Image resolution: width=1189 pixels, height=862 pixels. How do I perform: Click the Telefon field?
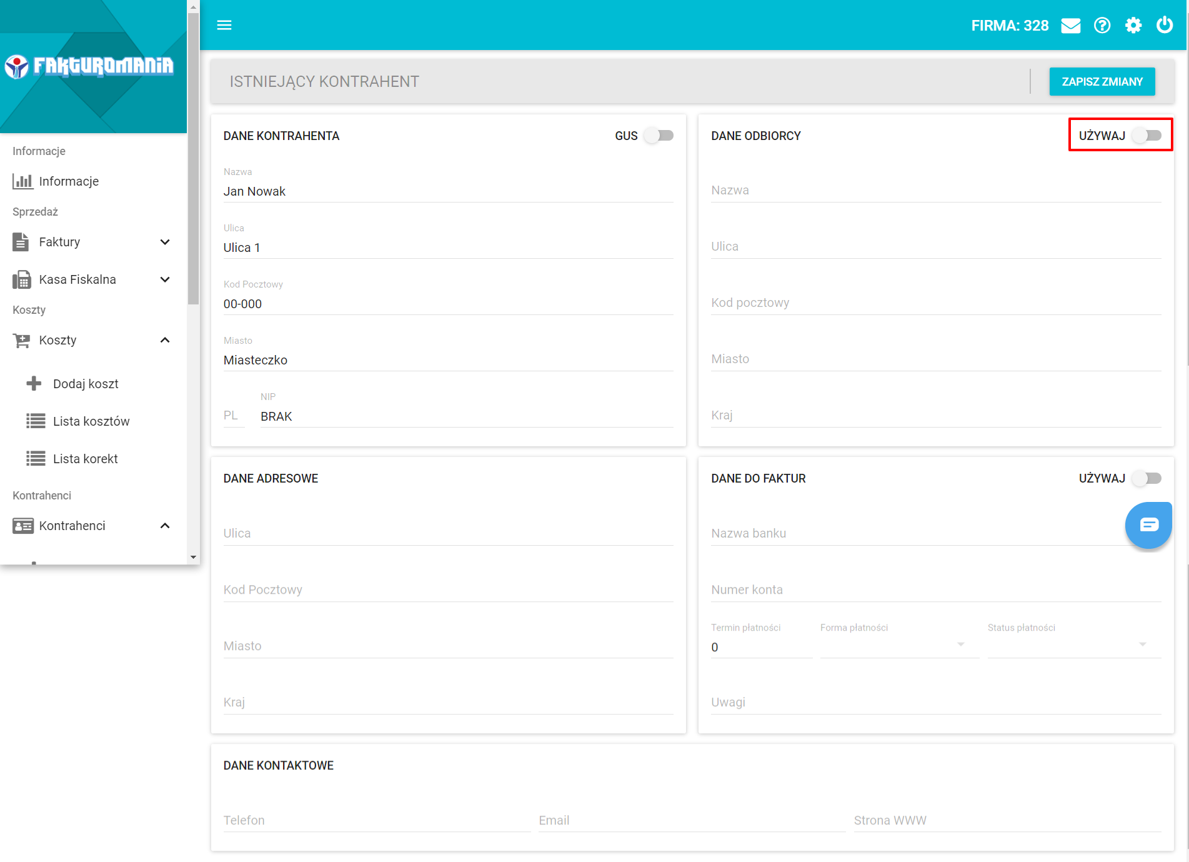pyautogui.click(x=377, y=821)
